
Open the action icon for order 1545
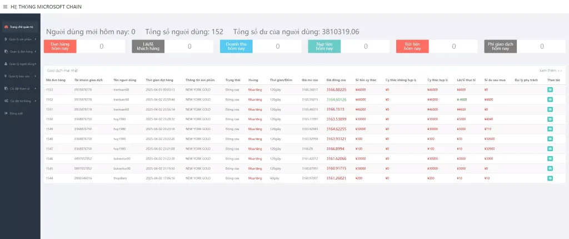pos(550,168)
